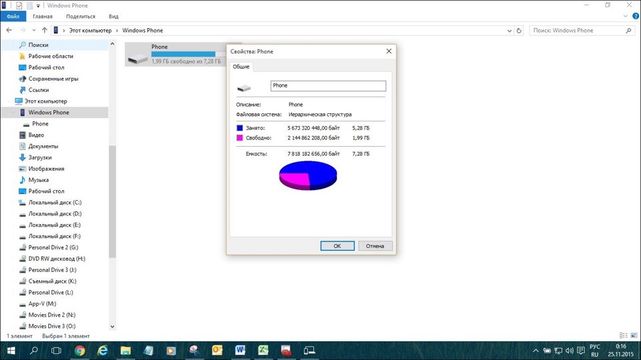Close the Свойства: Phone dialog
Screen dimensions: 641x360
click(x=389, y=51)
